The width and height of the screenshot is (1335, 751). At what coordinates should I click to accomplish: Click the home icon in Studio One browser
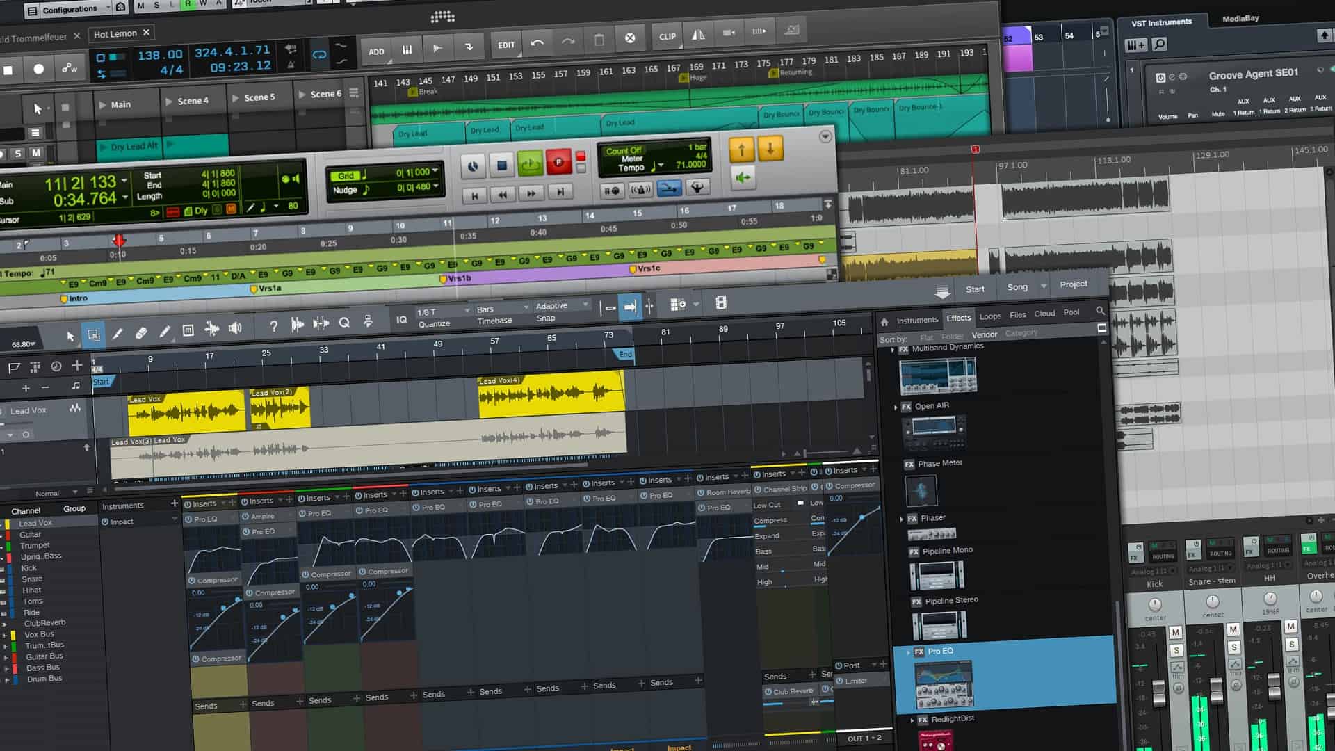pyautogui.click(x=884, y=322)
